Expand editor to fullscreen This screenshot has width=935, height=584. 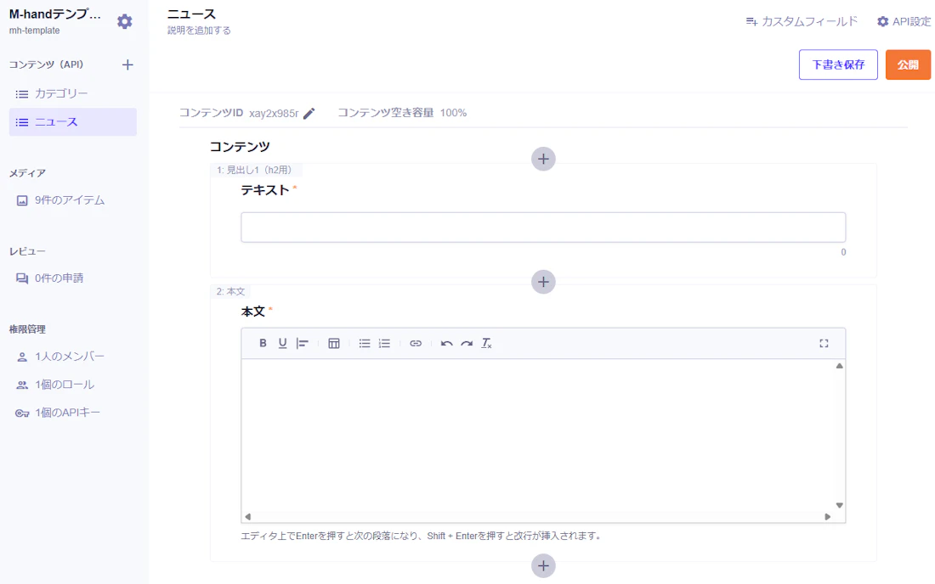(x=824, y=343)
